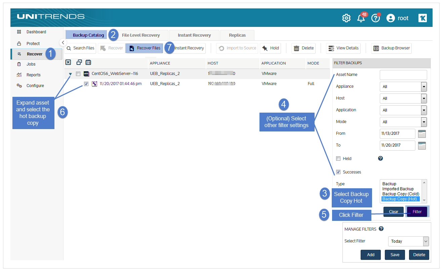Collapse the sidebar with the chevron button
This screenshot has height=275, width=447.
coord(63,42)
